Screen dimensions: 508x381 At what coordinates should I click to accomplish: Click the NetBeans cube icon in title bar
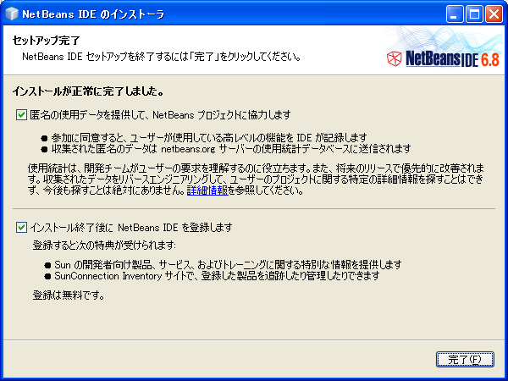(x=12, y=14)
